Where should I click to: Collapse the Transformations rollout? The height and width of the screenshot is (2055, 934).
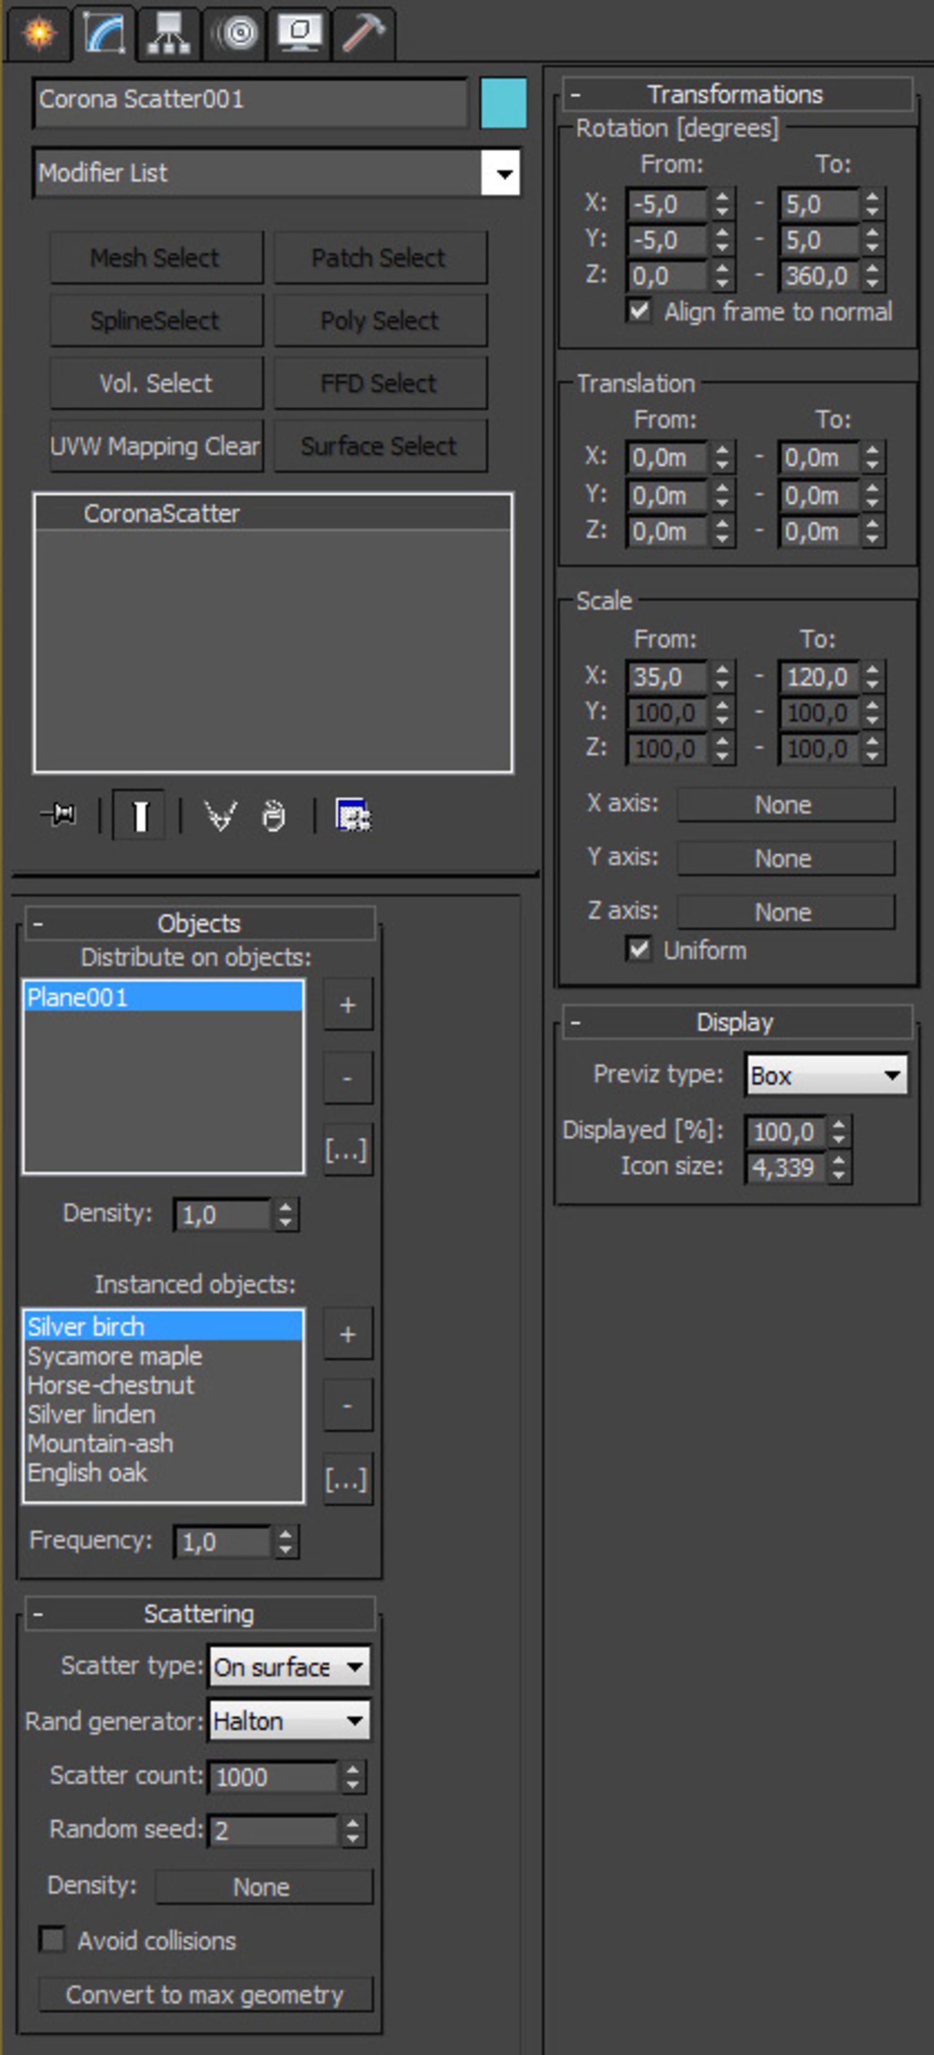(x=737, y=94)
